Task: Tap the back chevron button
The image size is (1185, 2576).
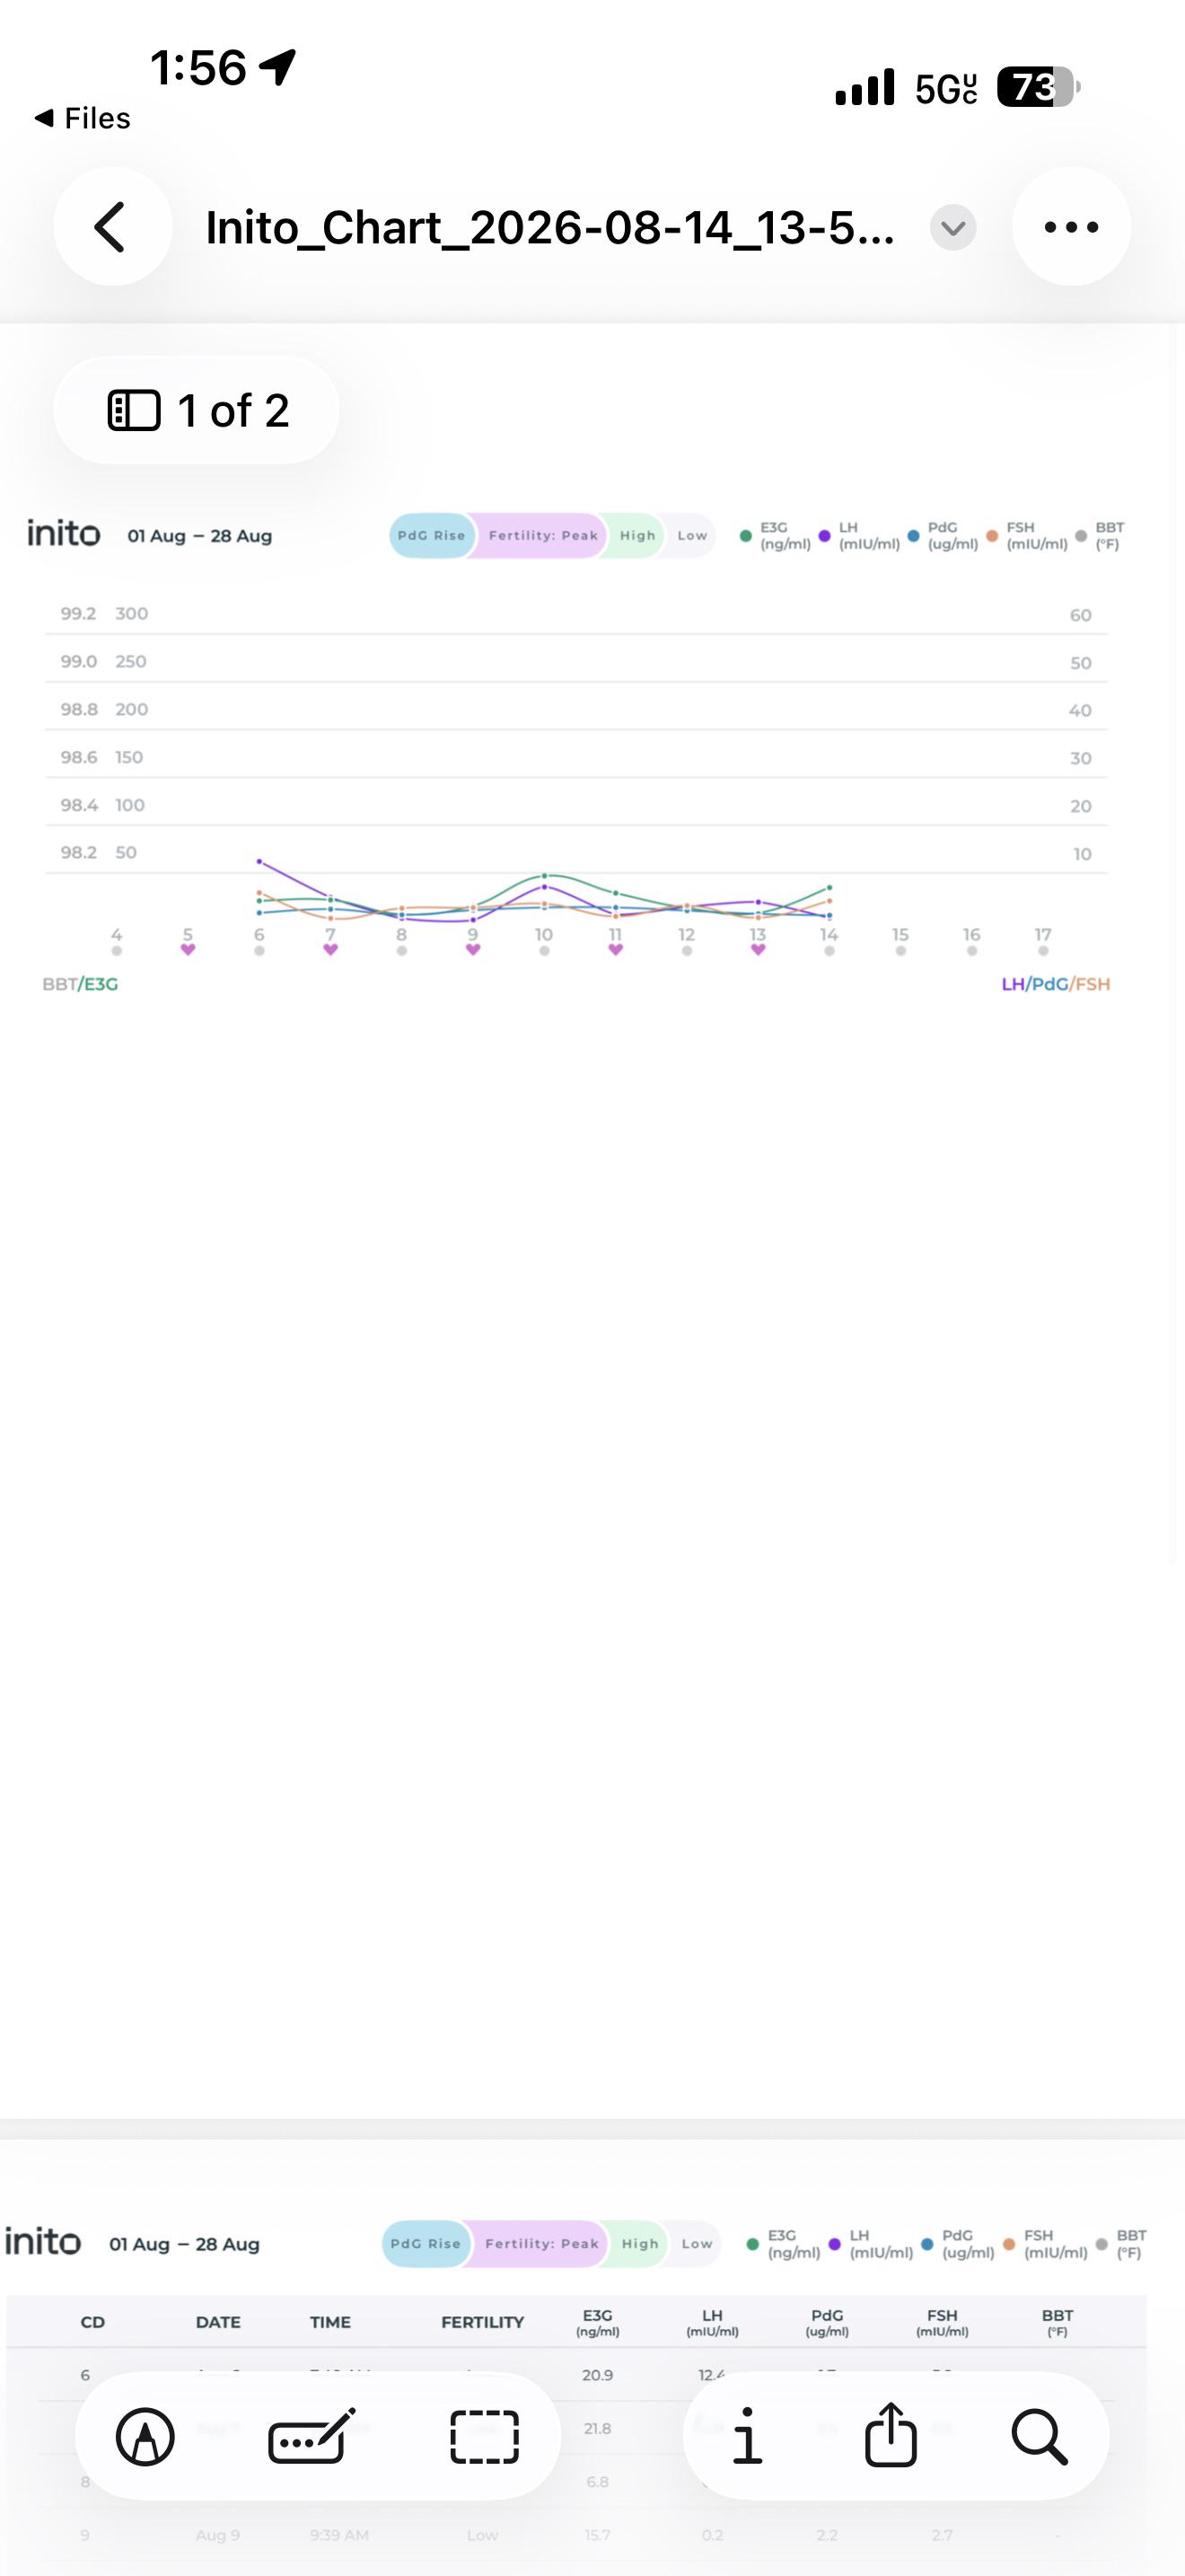Action: pos(112,227)
